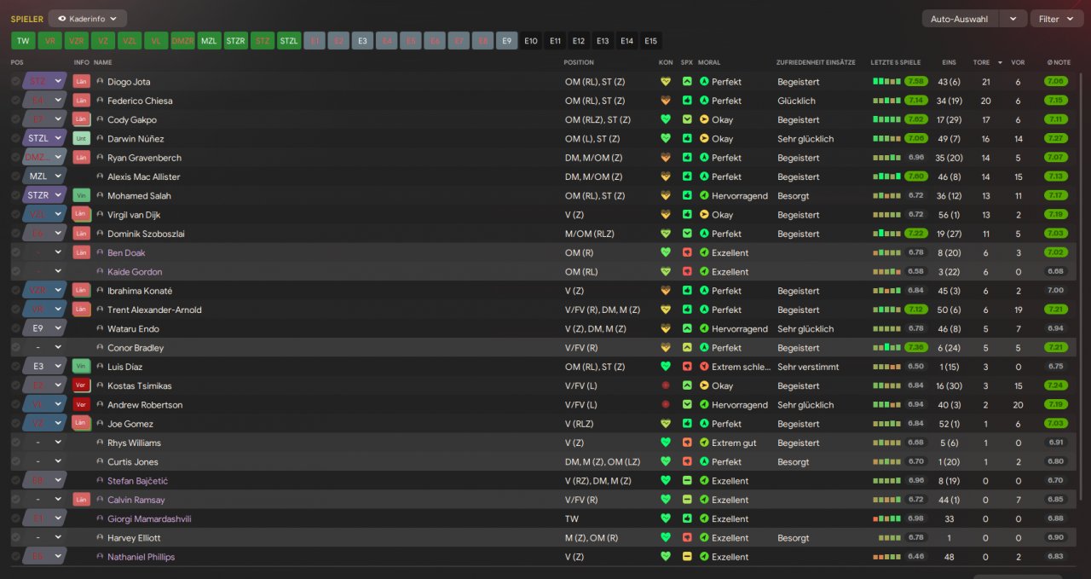Click the profile icon beside Virgil van Dijk
The height and width of the screenshot is (579, 1091).
pos(100,215)
